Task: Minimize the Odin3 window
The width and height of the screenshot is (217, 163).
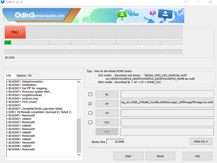Action: (186, 2)
